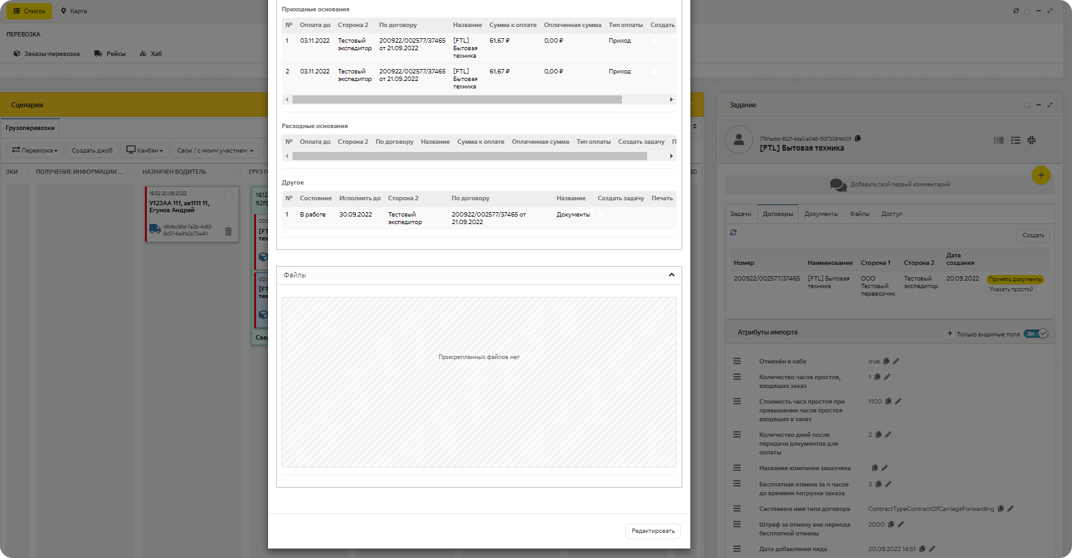Expand 'Свои / с моим участием' filter
1072x558 pixels.
[x=215, y=151]
